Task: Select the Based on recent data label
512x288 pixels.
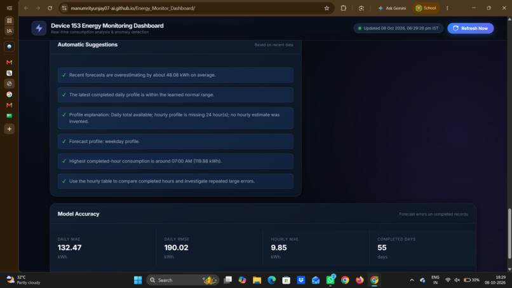Action: click(274, 45)
